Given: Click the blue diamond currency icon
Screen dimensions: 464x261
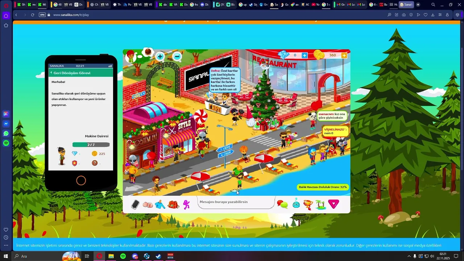Looking at the screenshot, I should pyautogui.click(x=284, y=55).
